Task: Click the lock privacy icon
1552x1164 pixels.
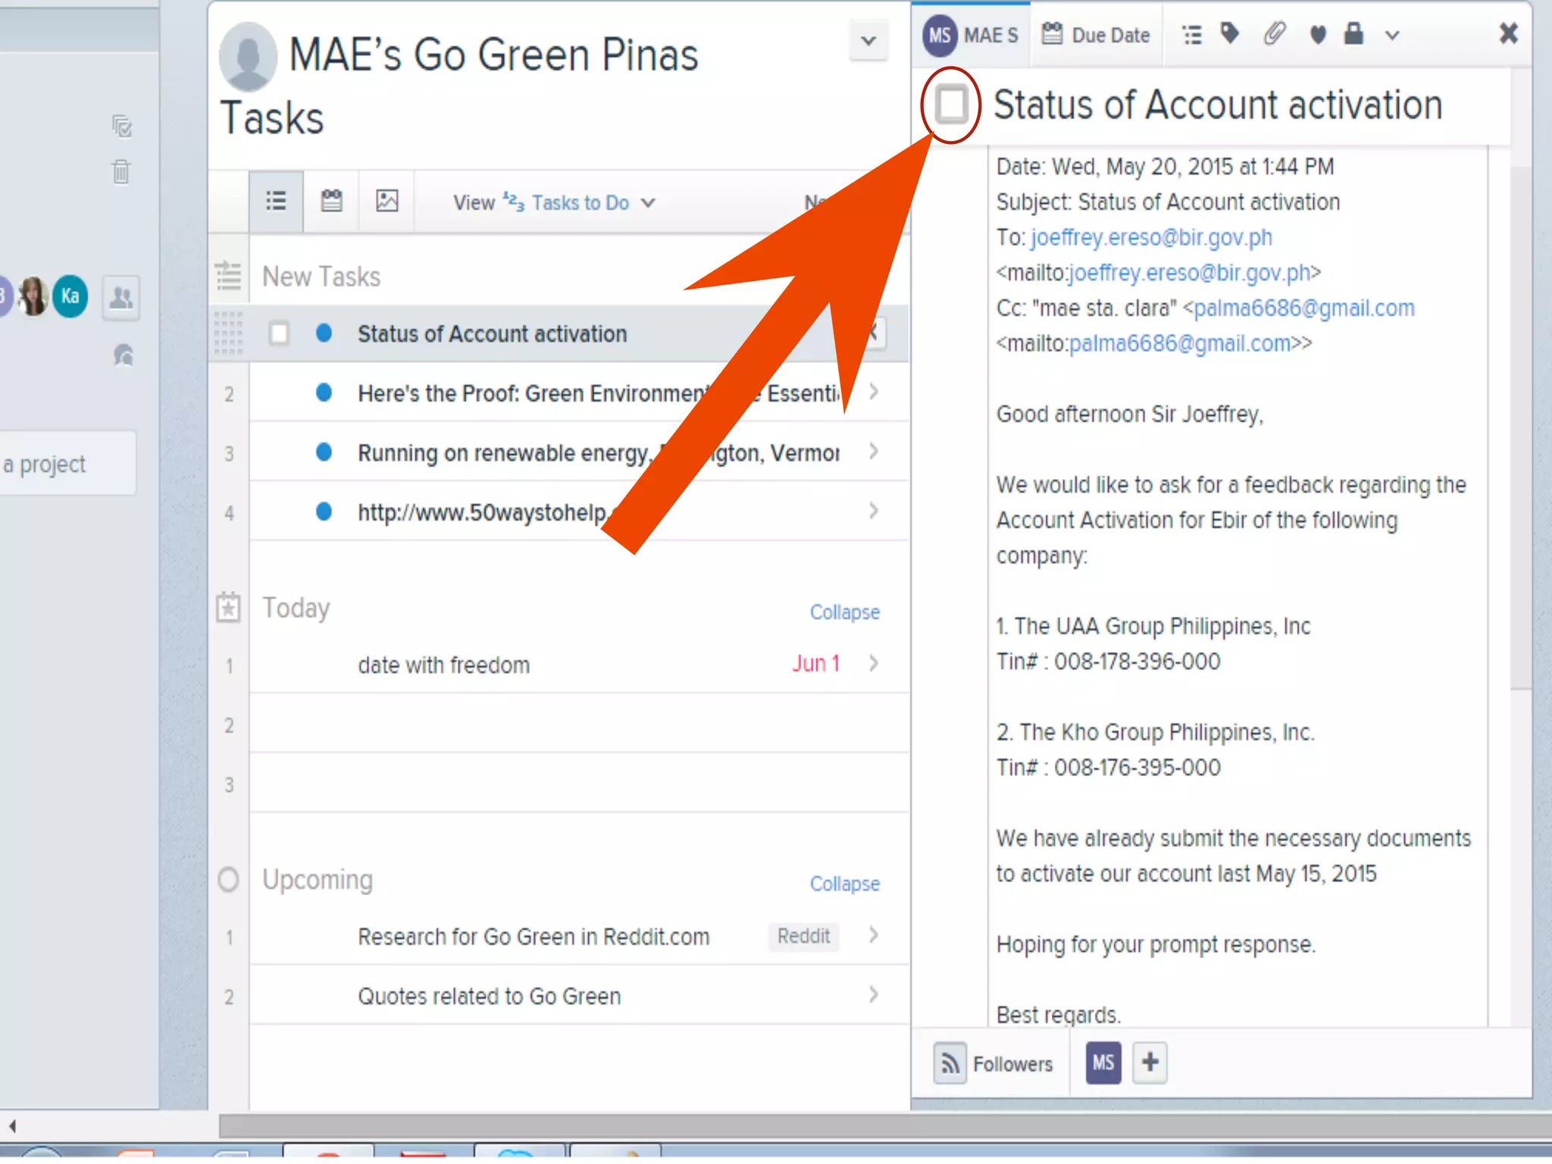Action: (1353, 34)
